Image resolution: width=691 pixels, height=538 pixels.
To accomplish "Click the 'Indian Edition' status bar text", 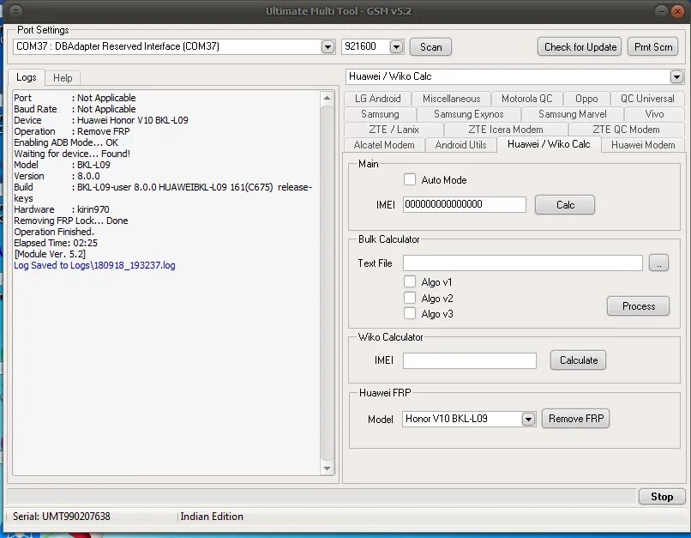I will 212,517.
